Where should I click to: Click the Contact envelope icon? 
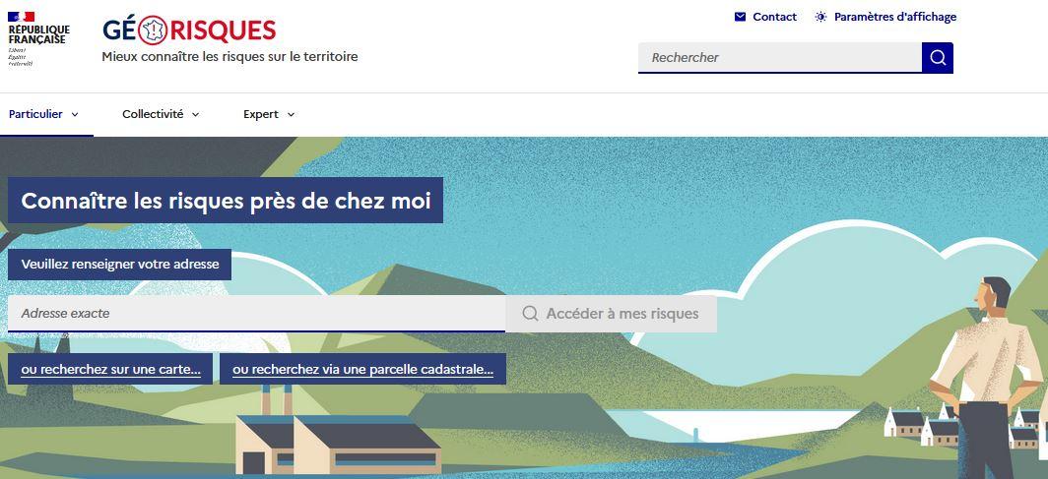click(x=740, y=17)
